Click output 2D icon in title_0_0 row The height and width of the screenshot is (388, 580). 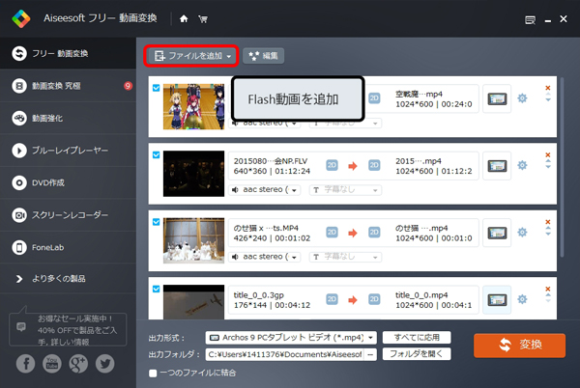pos(374,299)
